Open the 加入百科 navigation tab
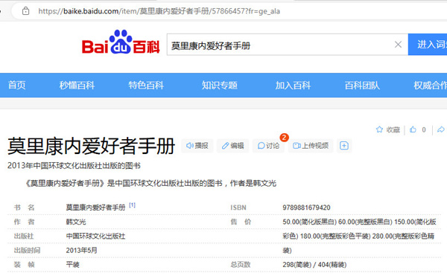Screen dimensions: 447x279 click(293, 85)
